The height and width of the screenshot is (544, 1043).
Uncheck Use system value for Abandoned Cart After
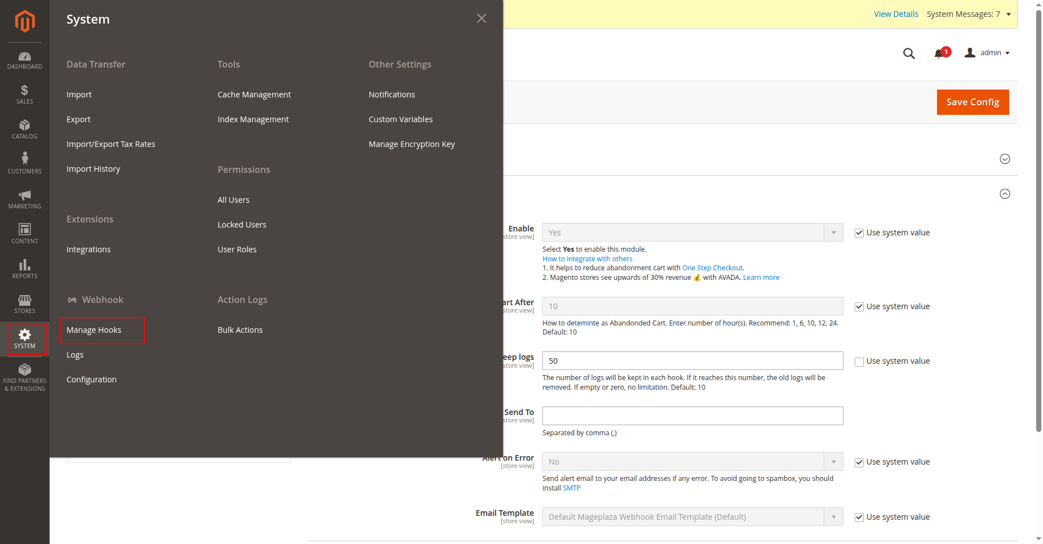click(x=859, y=307)
